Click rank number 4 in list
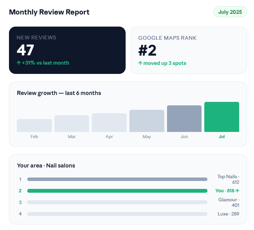254x230 pixels. [20, 214]
